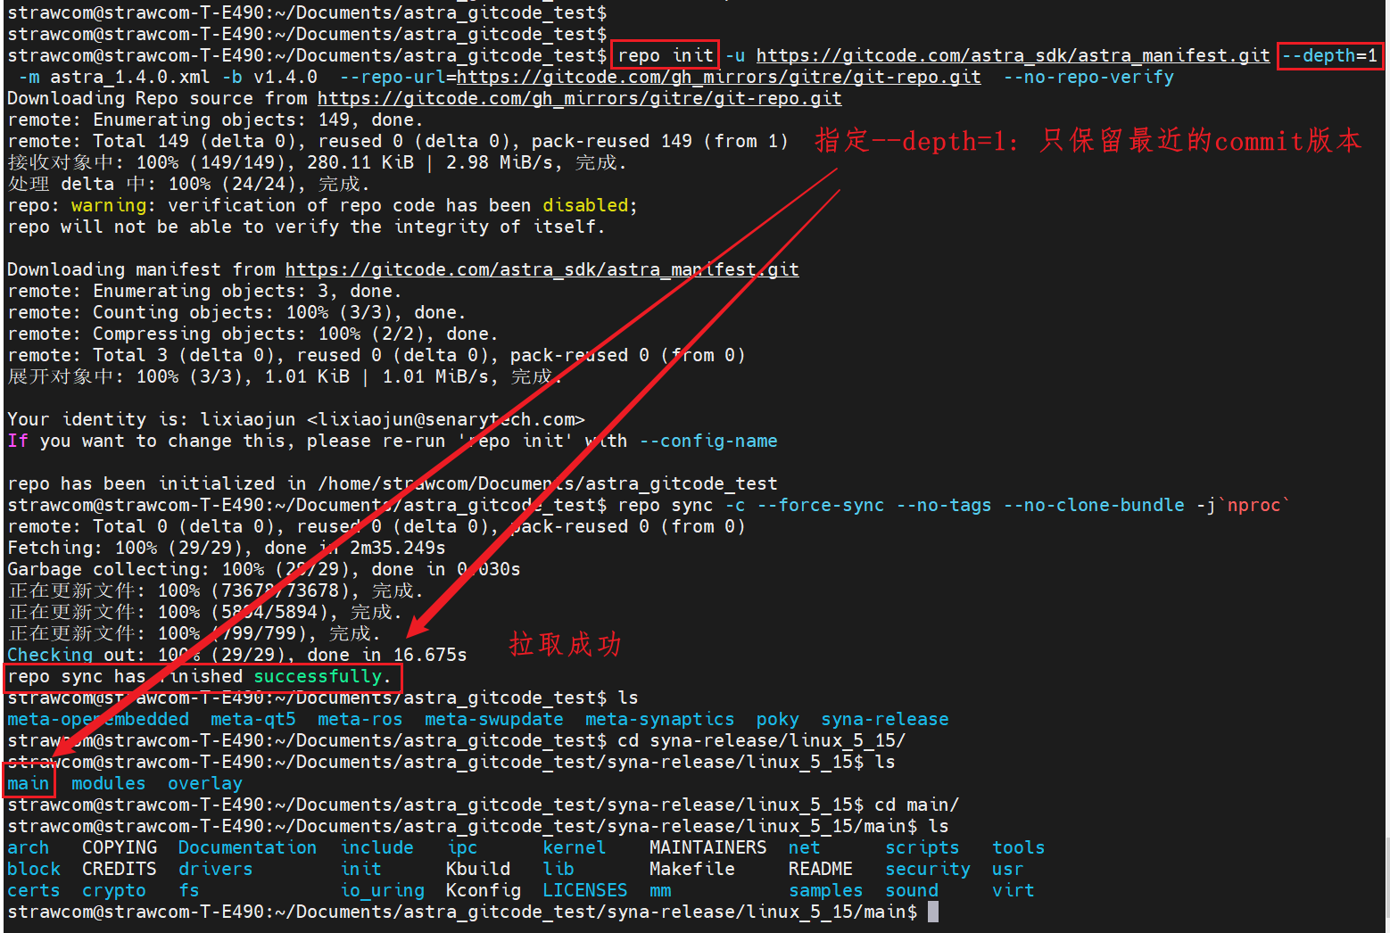Click the CREDITS file name

pos(120,869)
